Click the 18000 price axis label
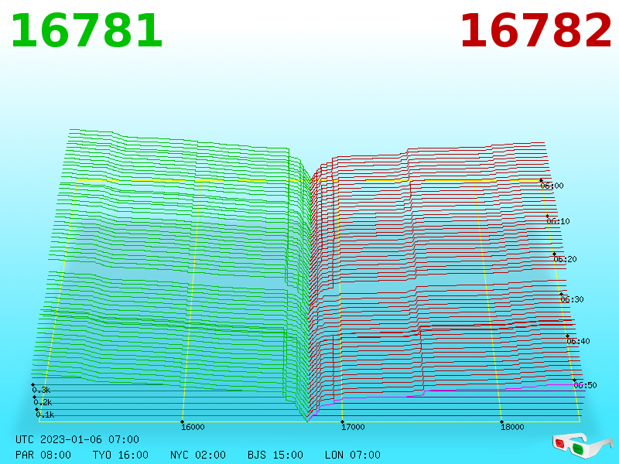 (512, 427)
